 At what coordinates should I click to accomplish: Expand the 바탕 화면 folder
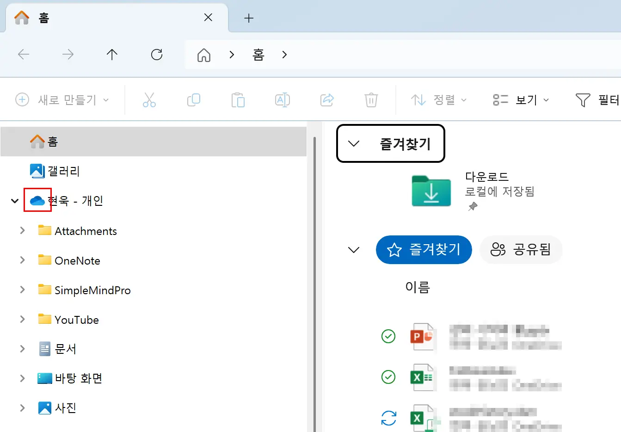22,378
